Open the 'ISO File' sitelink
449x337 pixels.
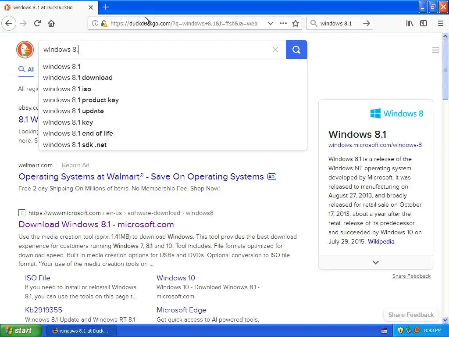coord(38,278)
